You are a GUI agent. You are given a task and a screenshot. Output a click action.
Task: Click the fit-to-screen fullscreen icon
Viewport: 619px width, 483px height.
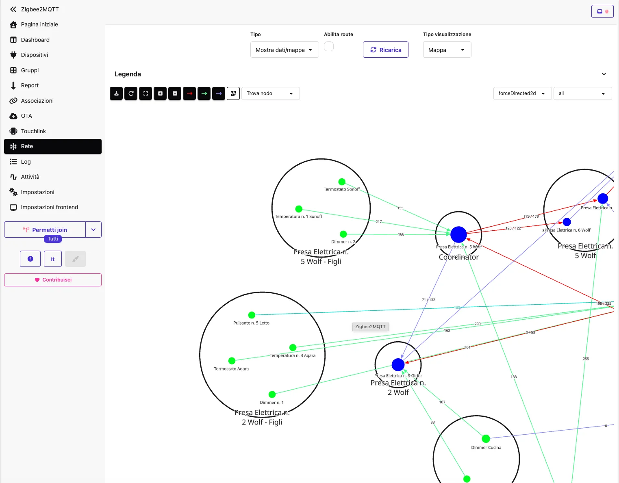coord(146,93)
